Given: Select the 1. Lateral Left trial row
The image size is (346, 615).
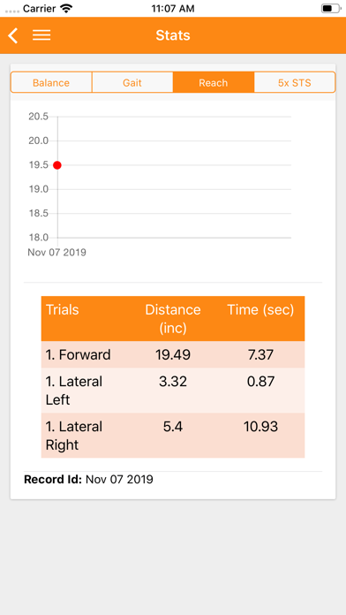Looking at the screenshot, I should [173, 391].
